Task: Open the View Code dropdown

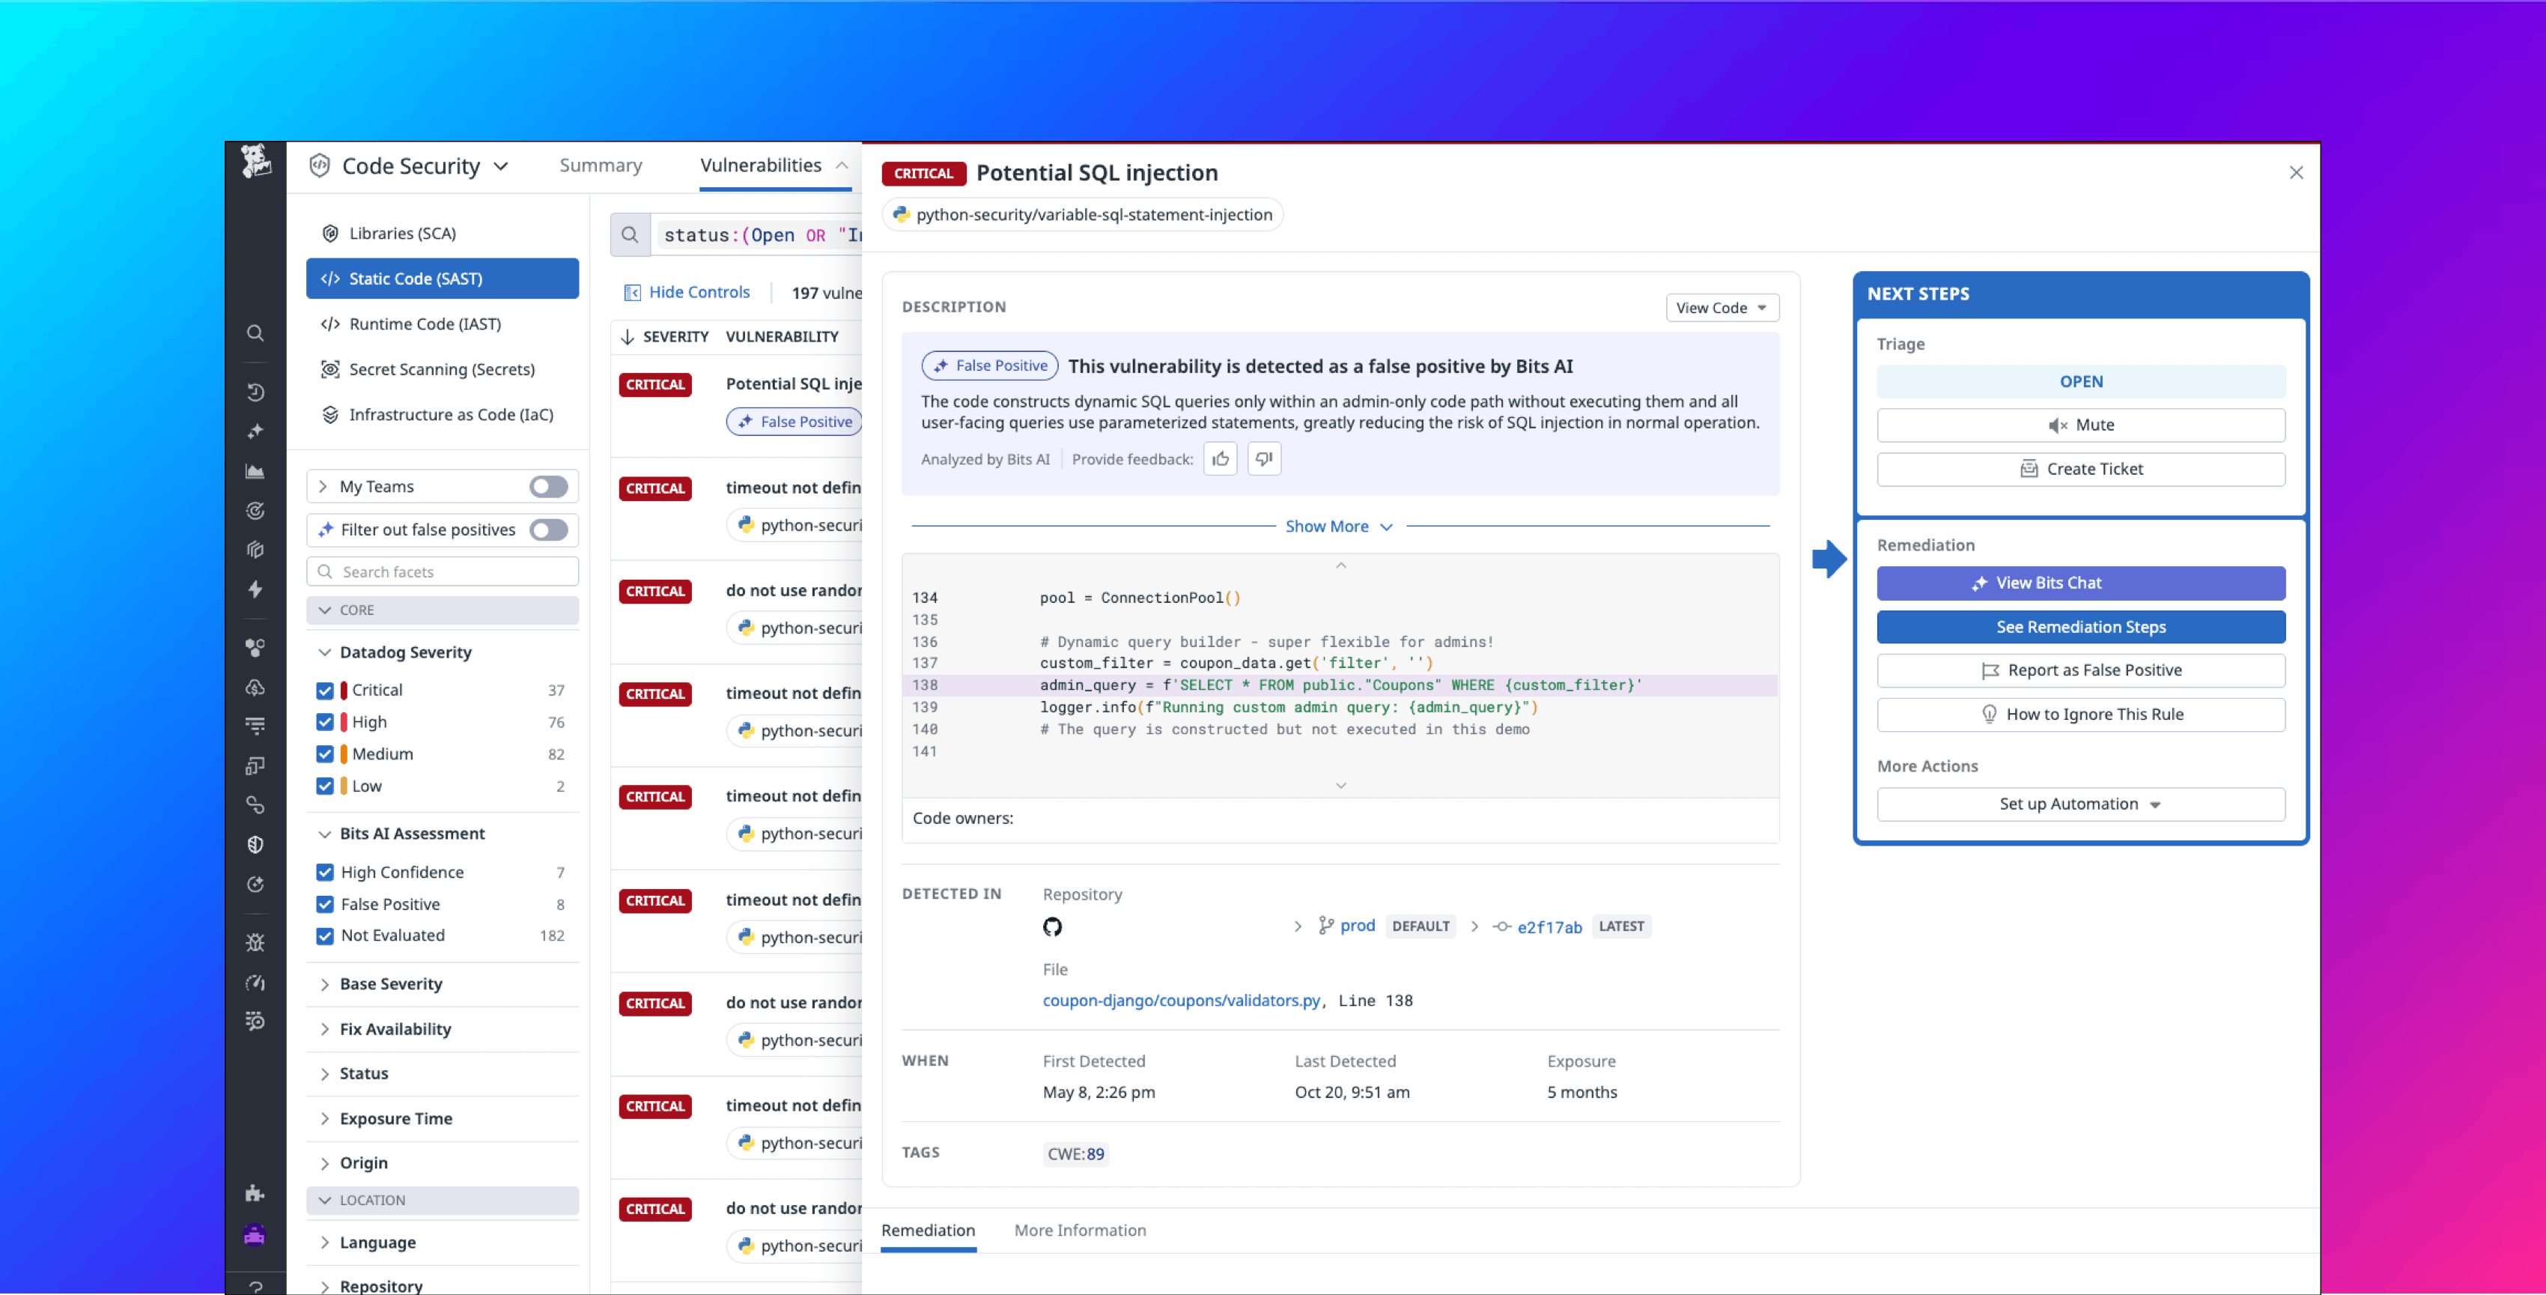Action: (1722, 307)
